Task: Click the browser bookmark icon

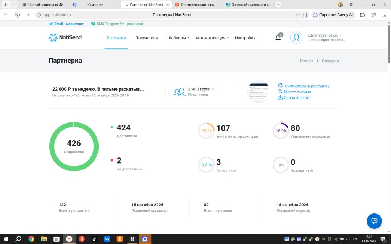Action: click(x=305, y=15)
